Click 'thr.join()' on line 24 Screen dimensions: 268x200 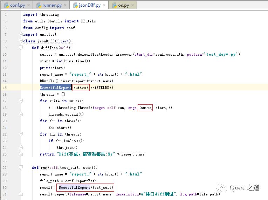coord(67,148)
